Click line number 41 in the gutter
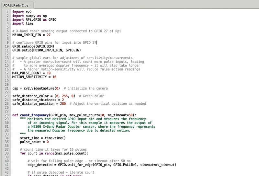Screen dimensions: 259x176 click(6, 165)
